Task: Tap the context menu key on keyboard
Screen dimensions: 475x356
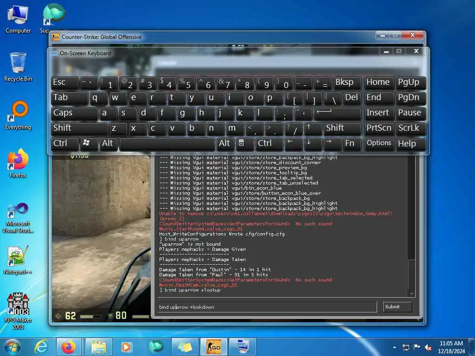Action: click(x=244, y=144)
